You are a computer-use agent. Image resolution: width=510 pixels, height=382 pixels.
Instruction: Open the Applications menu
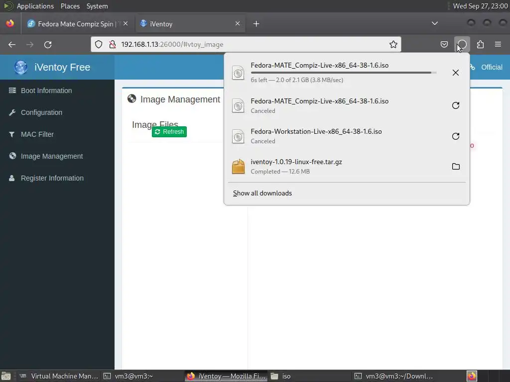click(x=35, y=6)
